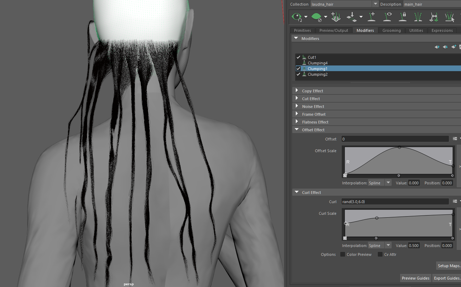Click the move modifier up arrow icon
461x287 pixels.
coord(437,47)
